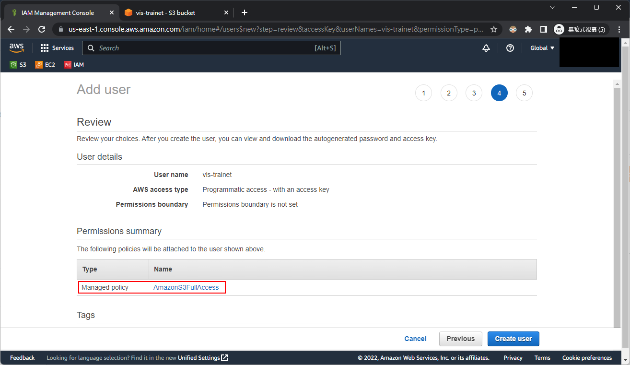This screenshot has width=630, height=365.
Task: Bookmark this page with star icon
Action: [x=494, y=29]
